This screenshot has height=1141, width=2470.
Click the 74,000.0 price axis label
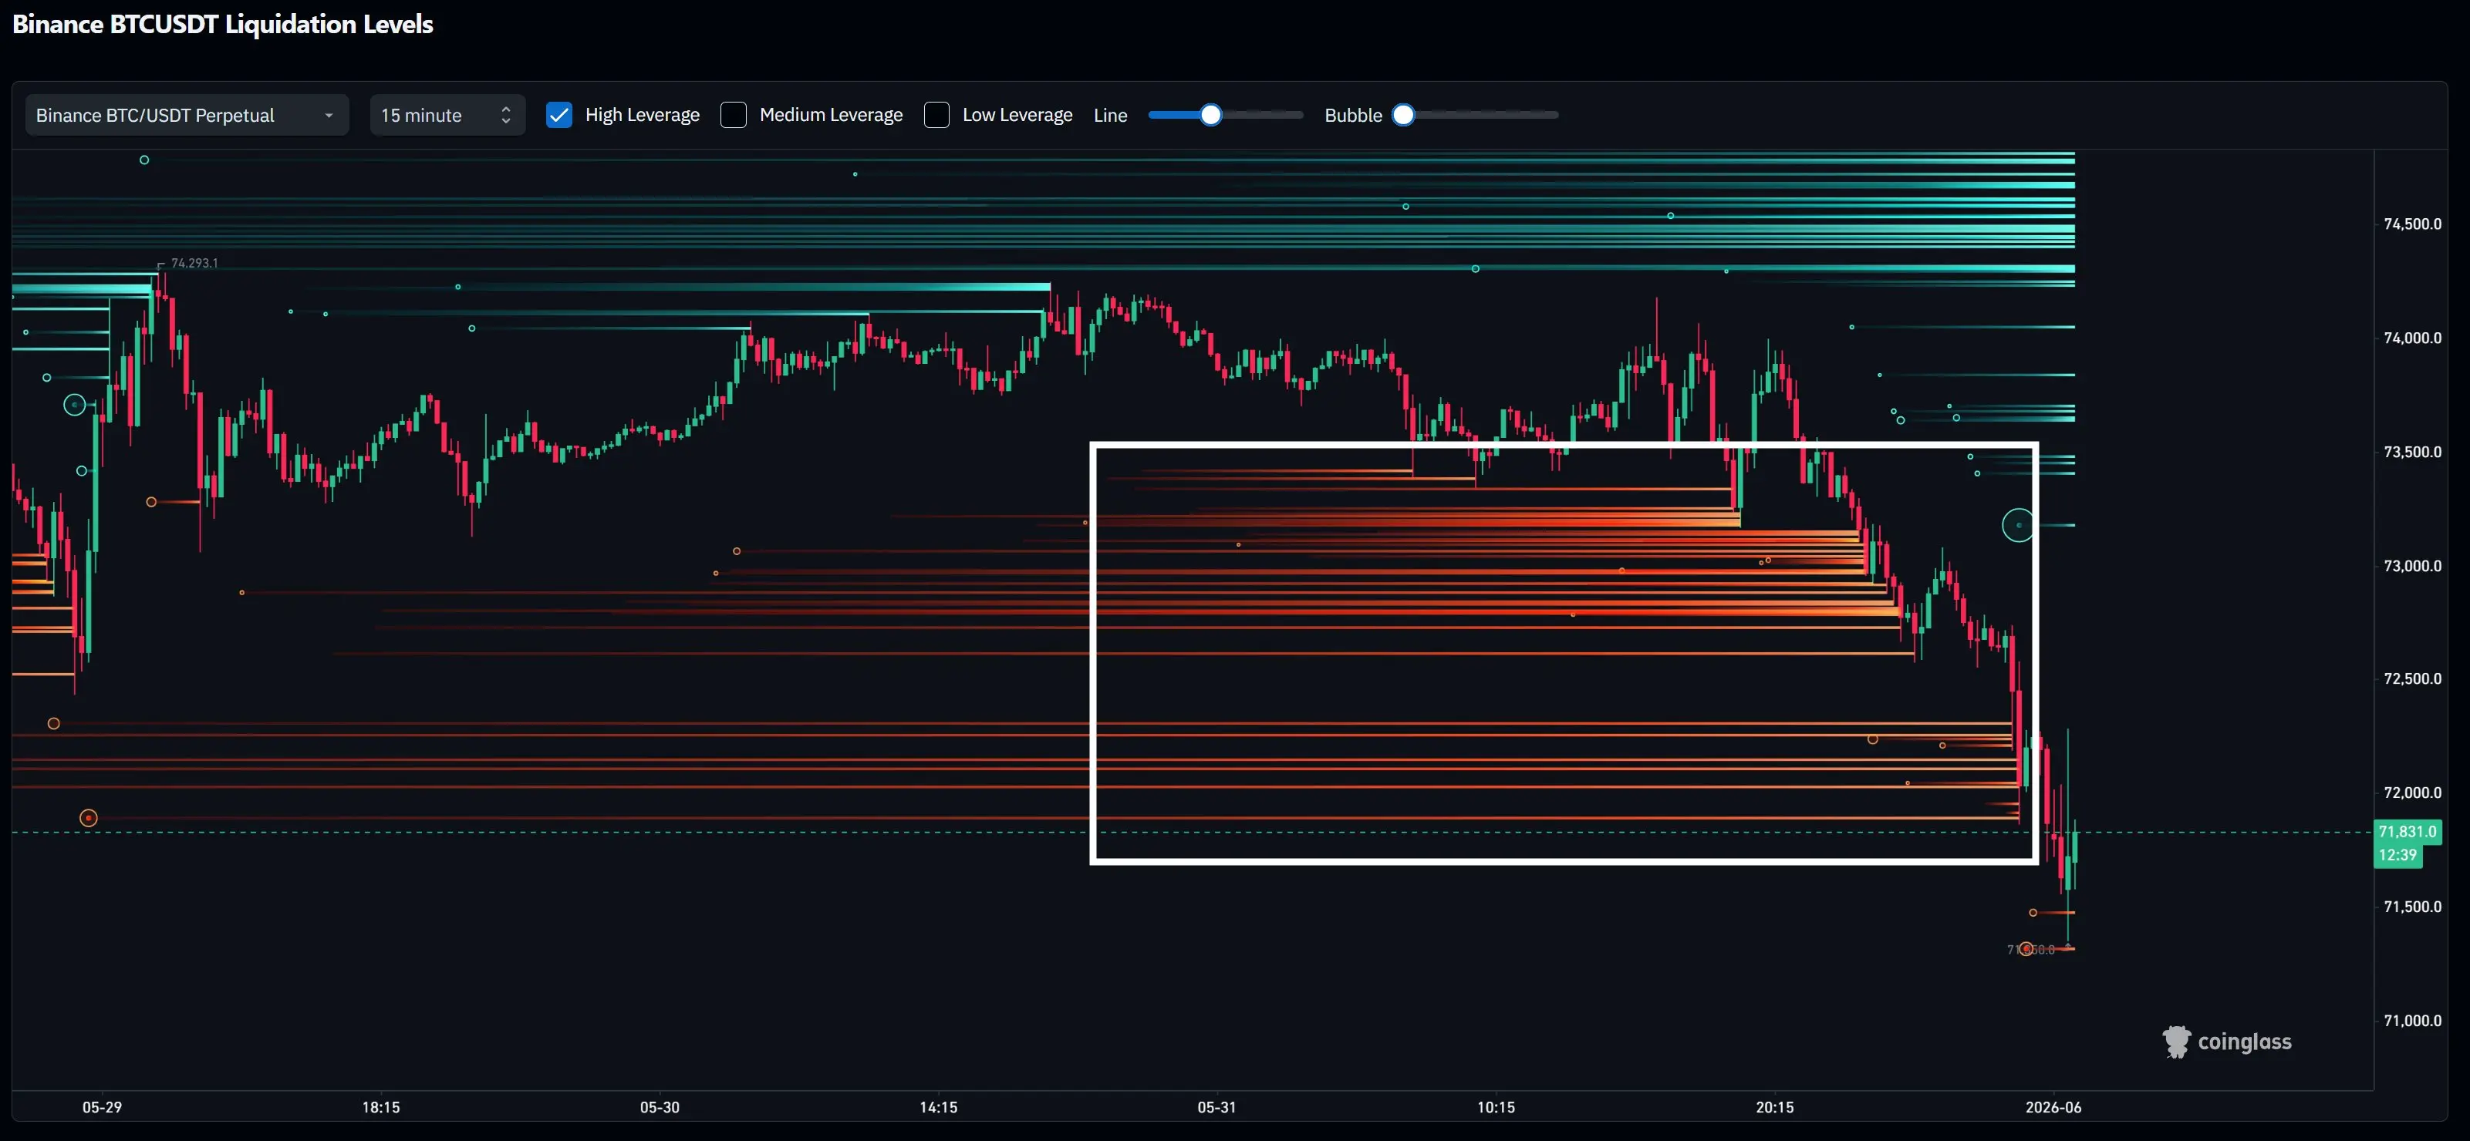(2412, 338)
